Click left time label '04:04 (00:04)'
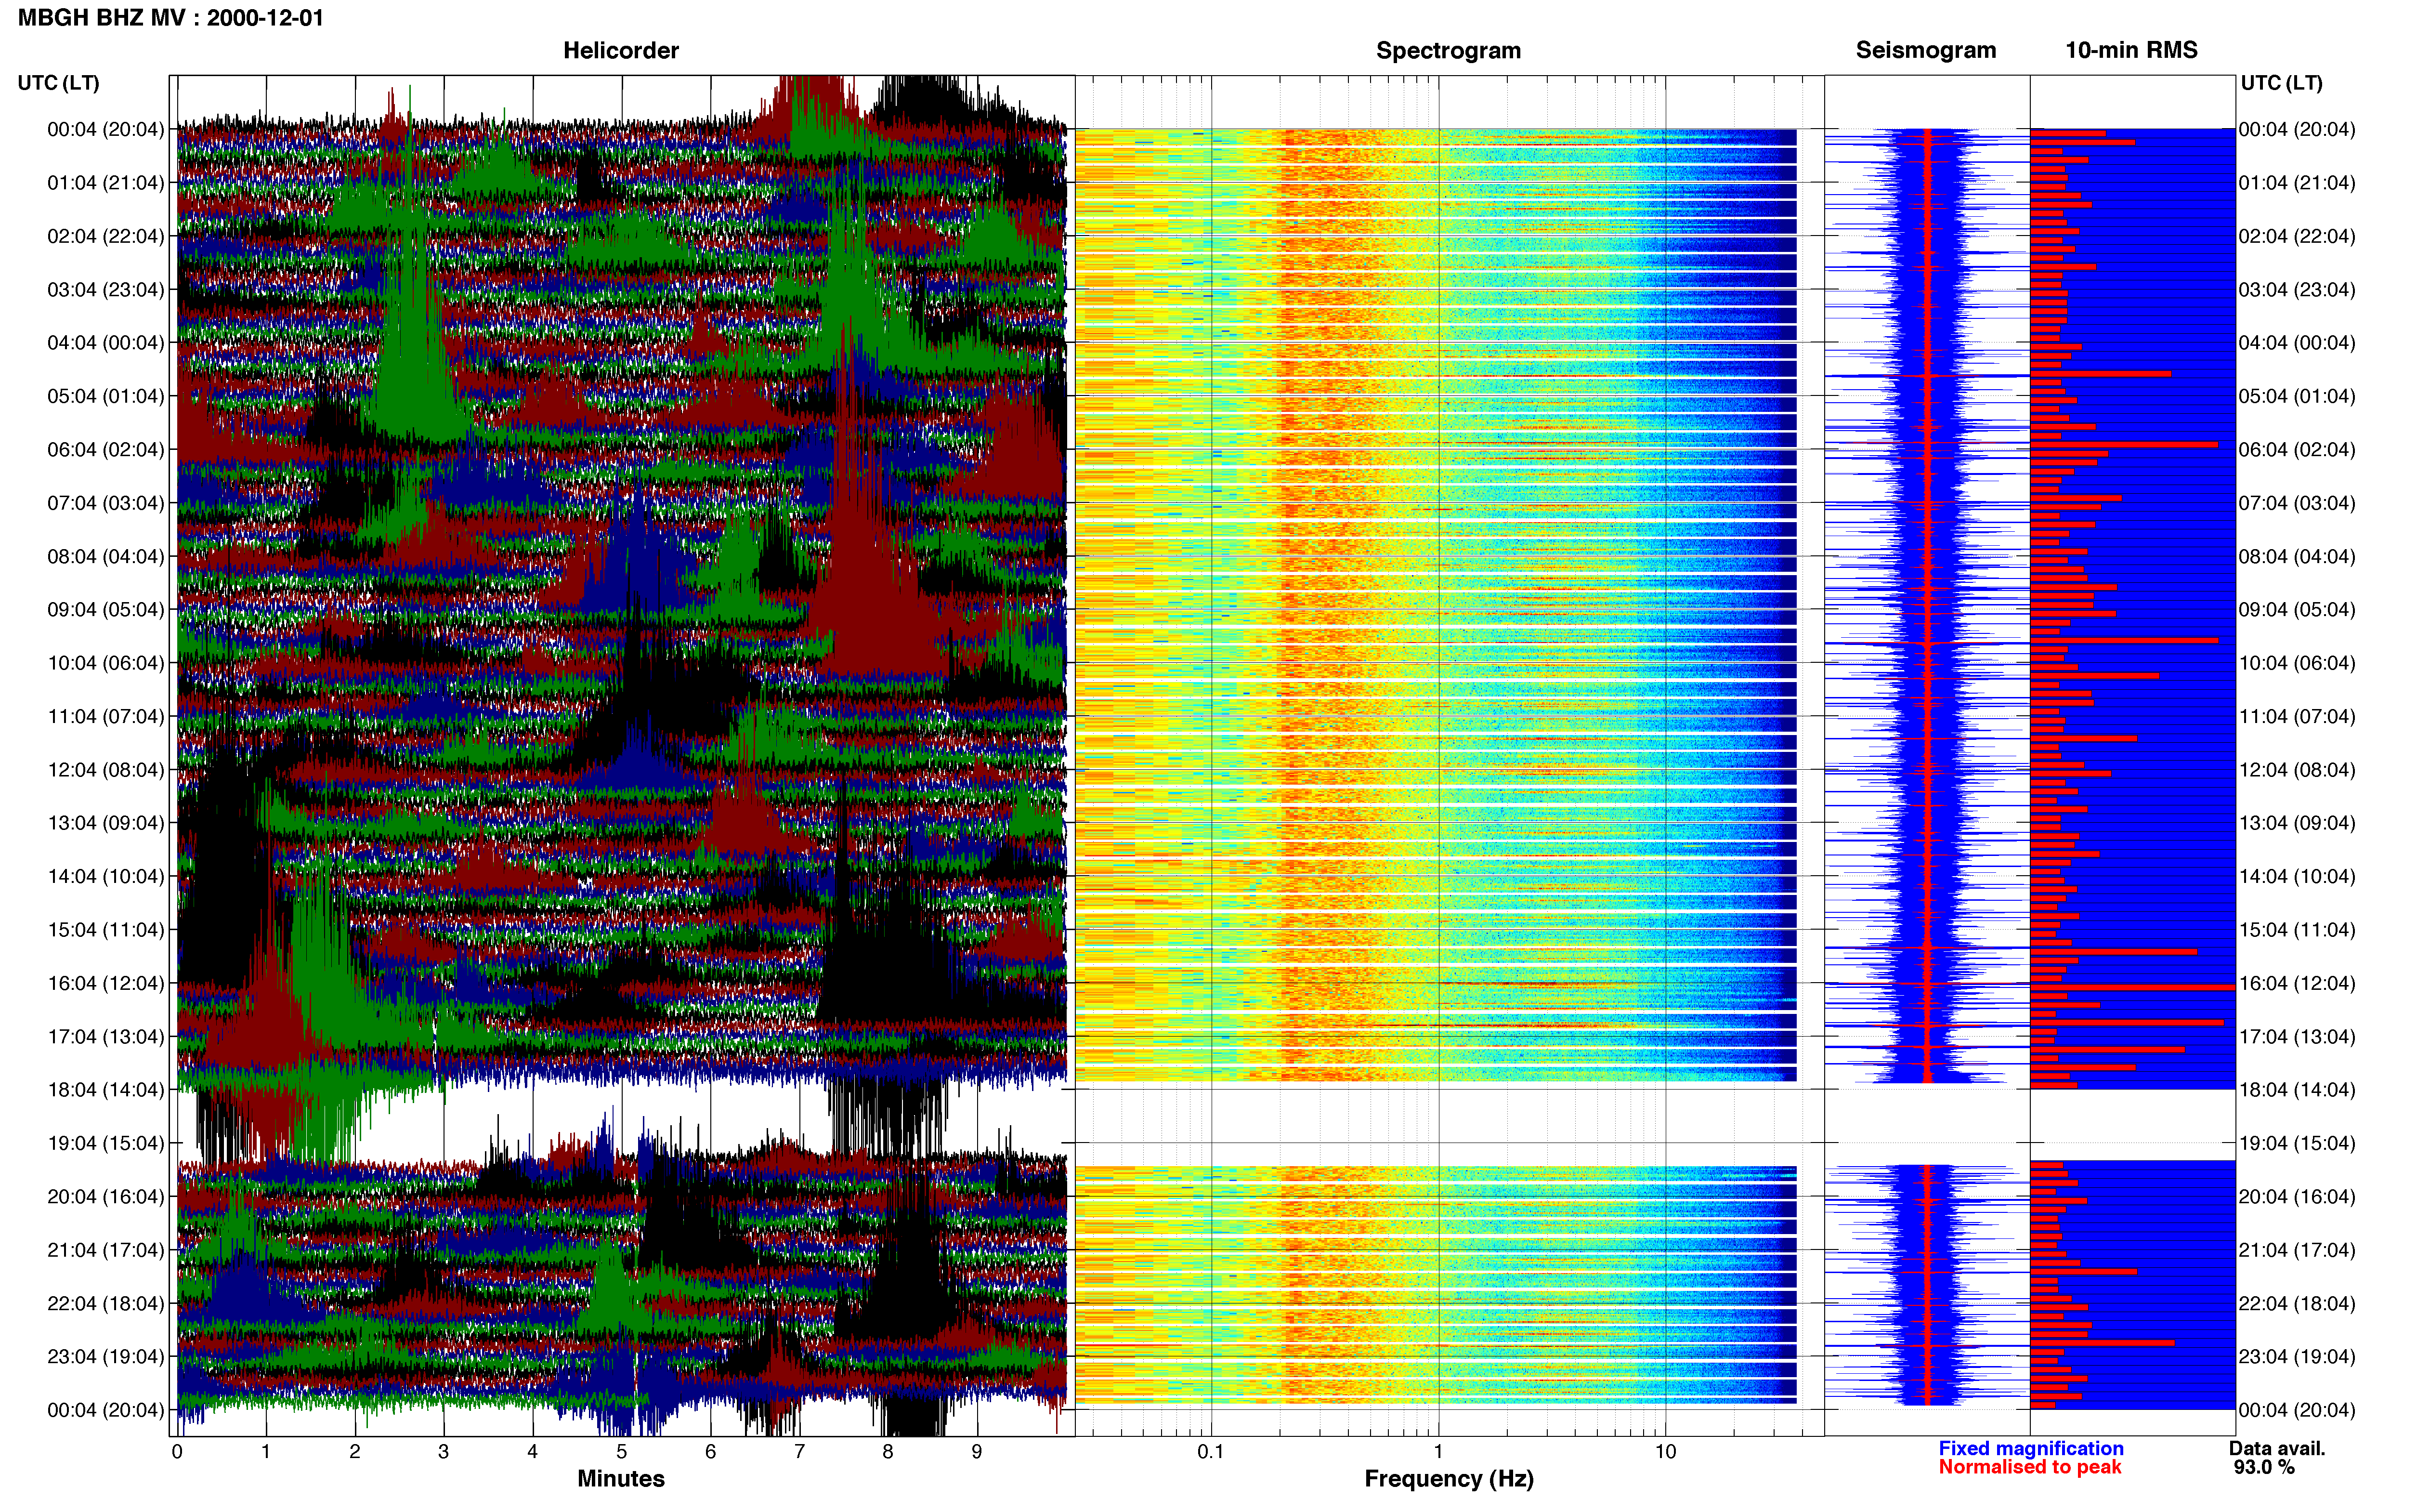The width and height of the screenshot is (2417, 1512). coord(105,342)
